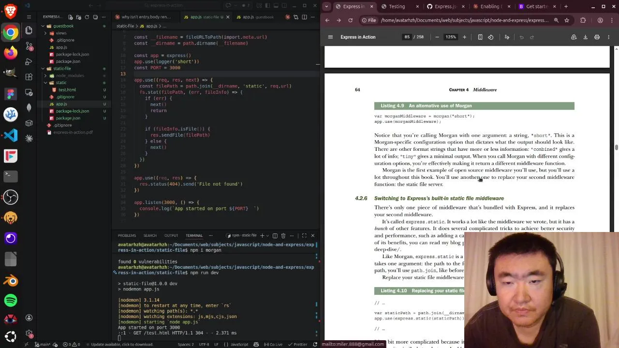The height and width of the screenshot is (348, 619).
Task: Open Spotify from the dock
Action: (x=11, y=301)
